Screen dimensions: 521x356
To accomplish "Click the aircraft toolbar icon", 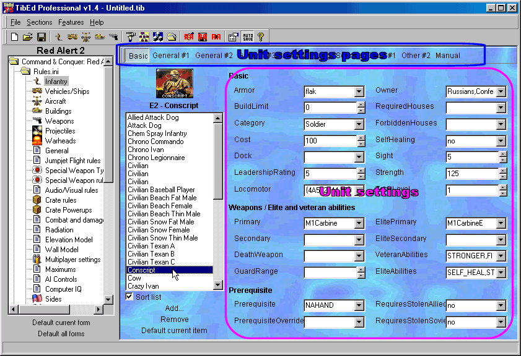I will pos(85,37).
